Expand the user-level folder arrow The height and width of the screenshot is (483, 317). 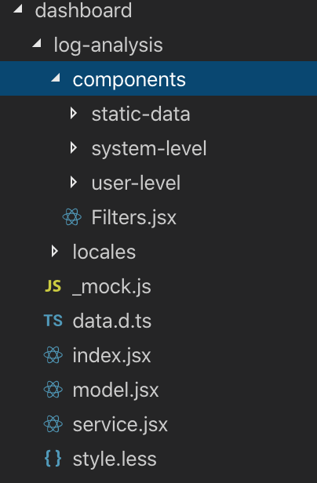73,183
